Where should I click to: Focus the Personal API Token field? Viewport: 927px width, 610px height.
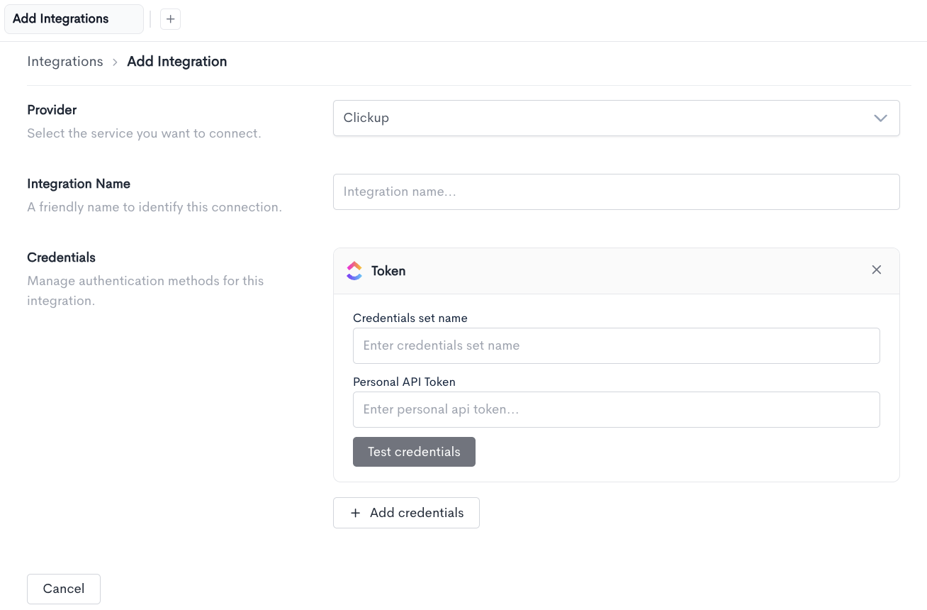pos(616,409)
